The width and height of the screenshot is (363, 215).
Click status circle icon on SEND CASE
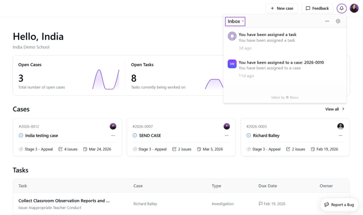(135, 135)
